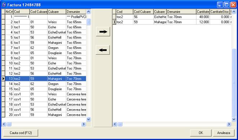Screen dimensions: 238x140
Task: Click Cod Culoare header in left grid
Action: point(38,12)
